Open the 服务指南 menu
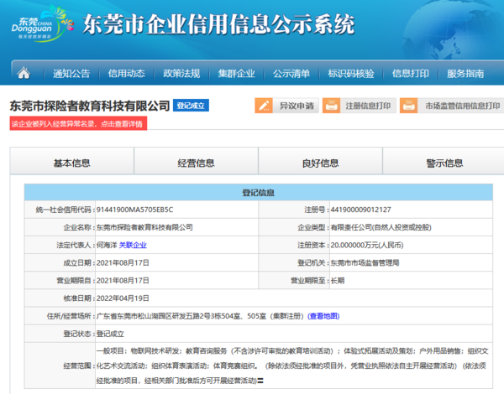 (x=465, y=74)
